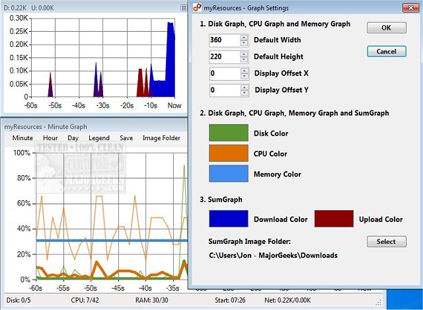Click the status bar resize grip
The image size is (423, 310).
379,303
